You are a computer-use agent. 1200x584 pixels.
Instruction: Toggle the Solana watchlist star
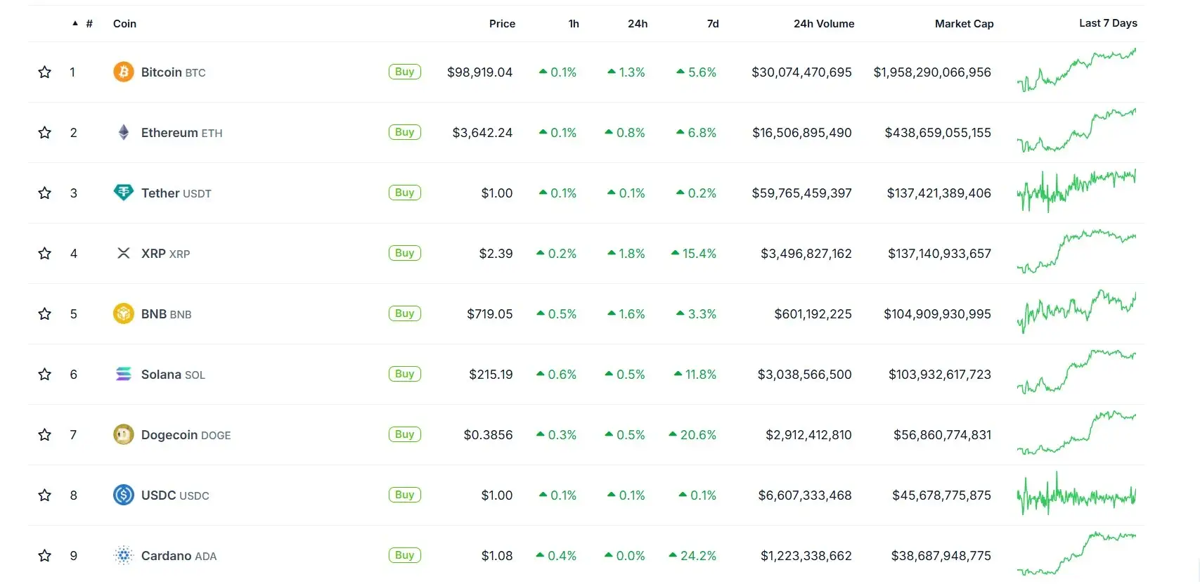(x=44, y=374)
